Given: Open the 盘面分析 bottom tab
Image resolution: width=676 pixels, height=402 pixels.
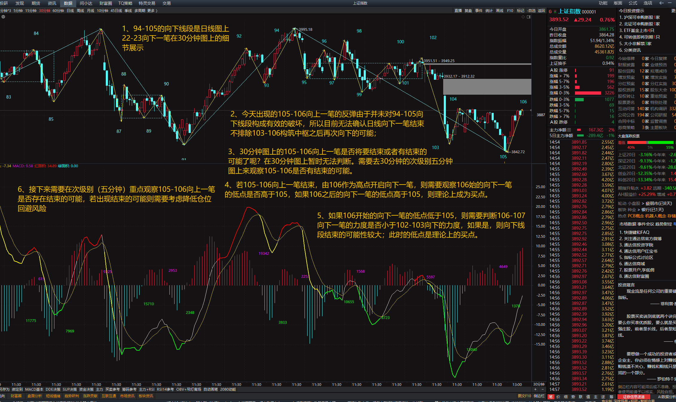Looking at the screenshot, I should pyautogui.click(x=35, y=396).
